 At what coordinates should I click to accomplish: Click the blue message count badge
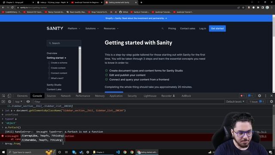pyautogui.click(x=250, y=96)
